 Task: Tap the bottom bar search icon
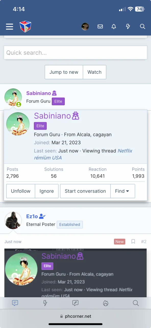click(136, 303)
